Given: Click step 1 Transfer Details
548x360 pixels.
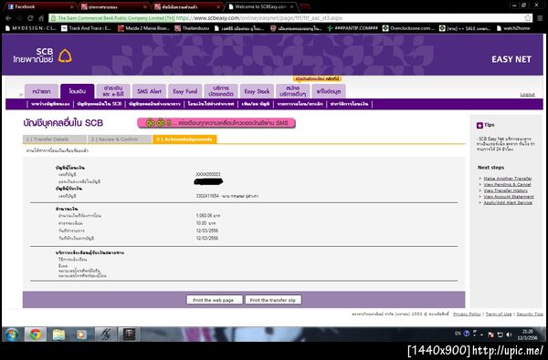Looking at the screenshot, I should point(54,139).
